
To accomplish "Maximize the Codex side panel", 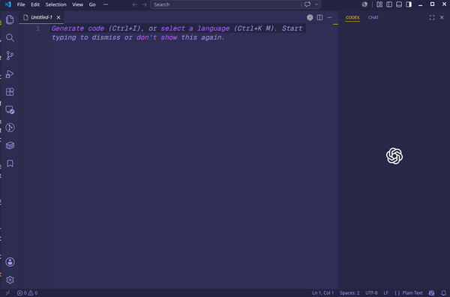I will click(x=432, y=17).
